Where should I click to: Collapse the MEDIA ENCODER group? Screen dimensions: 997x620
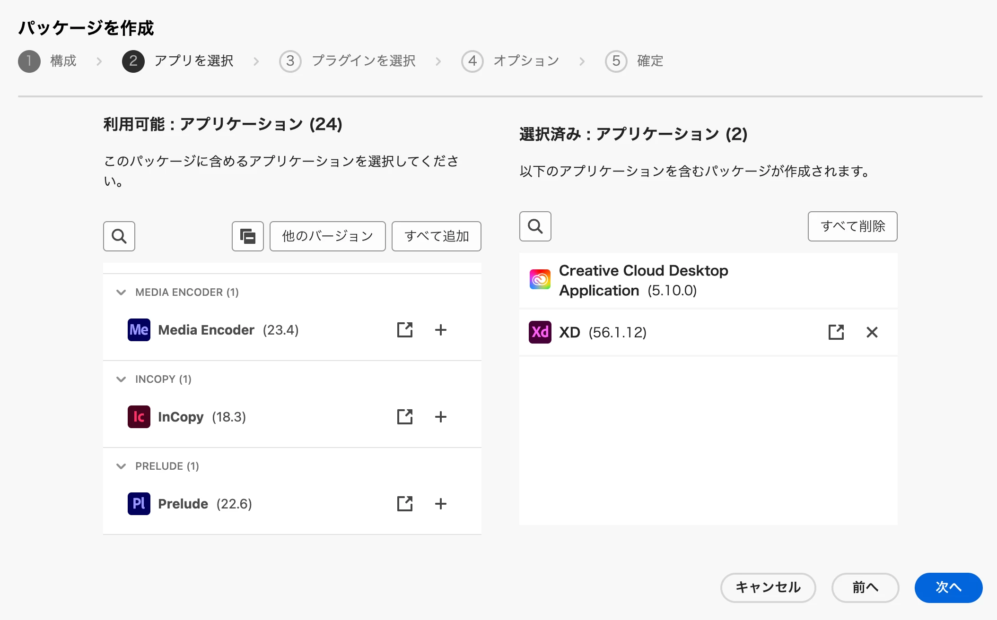tap(121, 292)
